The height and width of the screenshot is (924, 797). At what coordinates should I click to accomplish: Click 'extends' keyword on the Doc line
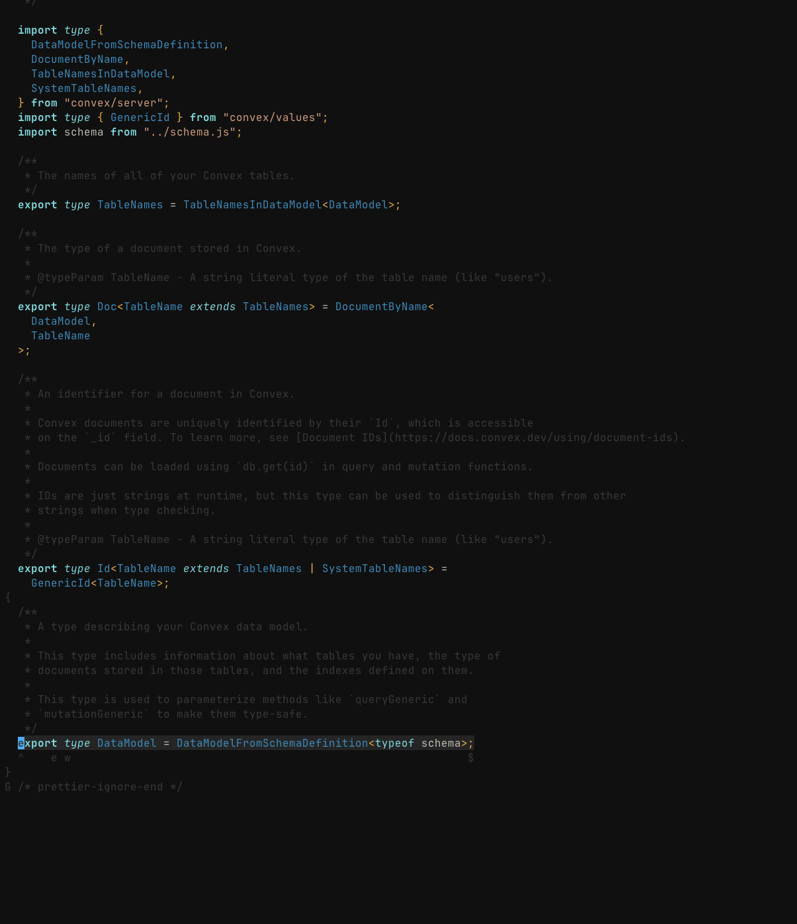pyautogui.click(x=213, y=307)
